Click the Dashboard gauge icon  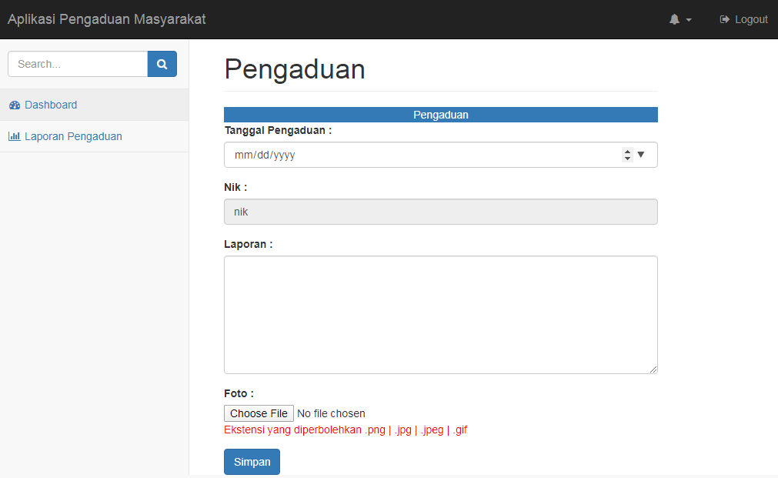click(x=14, y=105)
